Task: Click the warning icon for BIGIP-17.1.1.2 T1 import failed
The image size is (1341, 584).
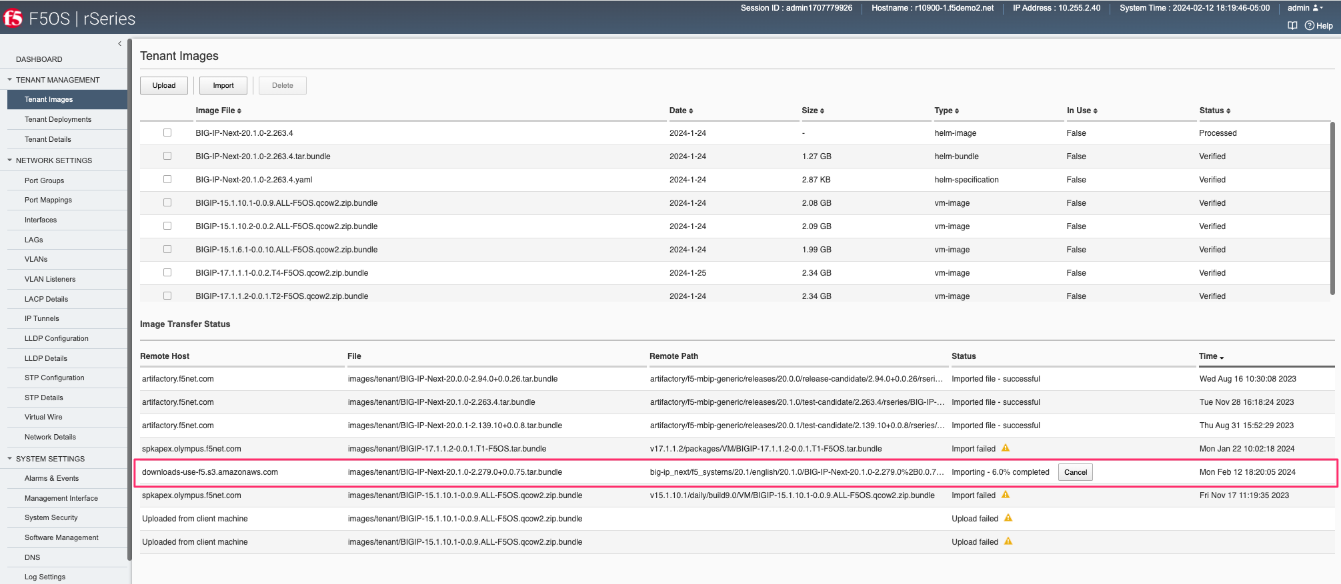Action: pyautogui.click(x=1006, y=448)
